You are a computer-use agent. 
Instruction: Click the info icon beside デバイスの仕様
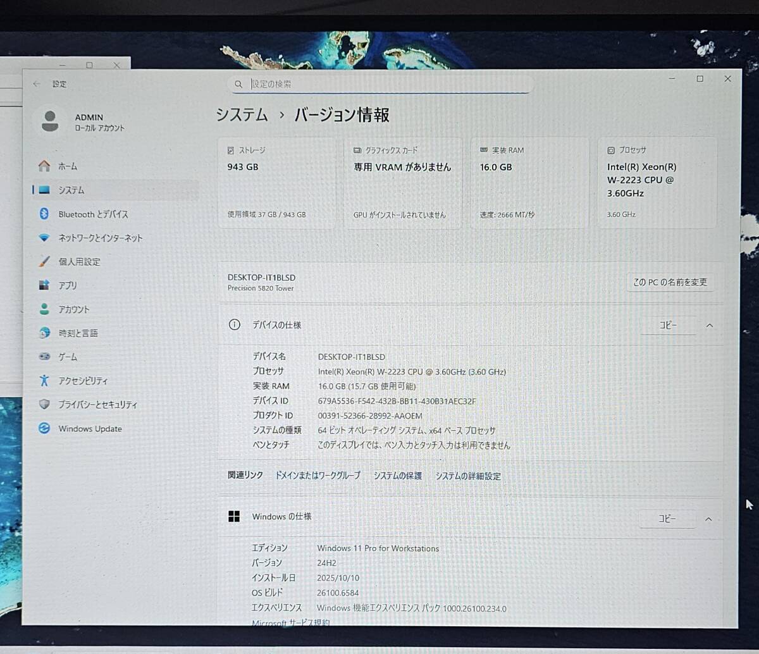coord(235,324)
